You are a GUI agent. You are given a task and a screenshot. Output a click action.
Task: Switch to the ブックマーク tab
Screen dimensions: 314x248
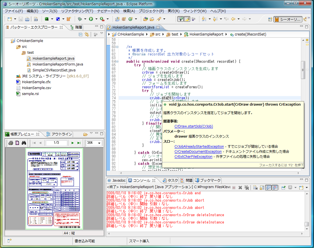click(x=208, y=180)
